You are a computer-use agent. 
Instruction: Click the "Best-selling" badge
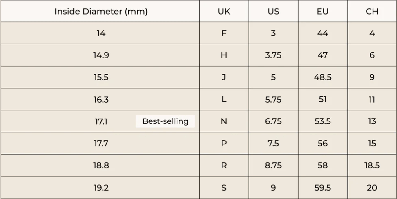pos(165,121)
